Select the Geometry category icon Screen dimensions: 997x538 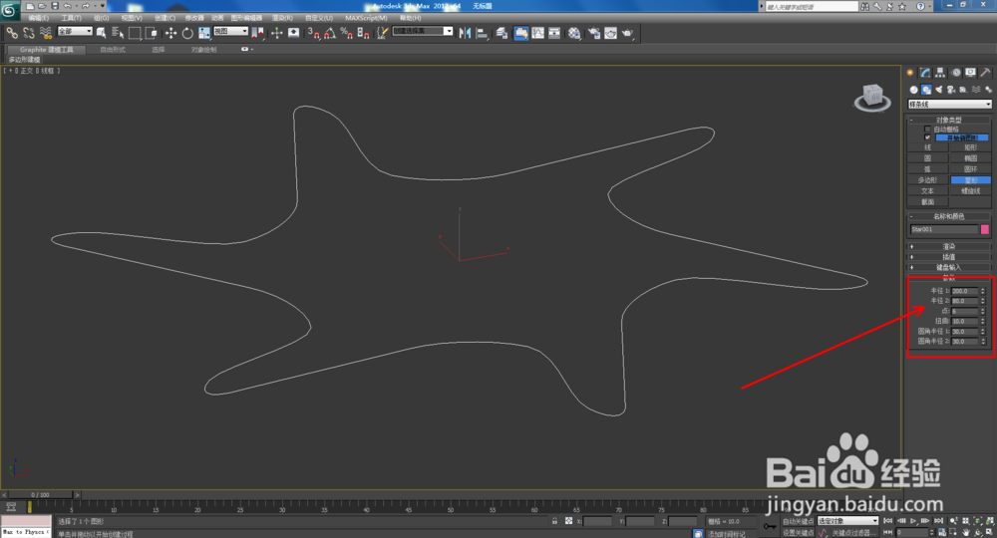(913, 90)
